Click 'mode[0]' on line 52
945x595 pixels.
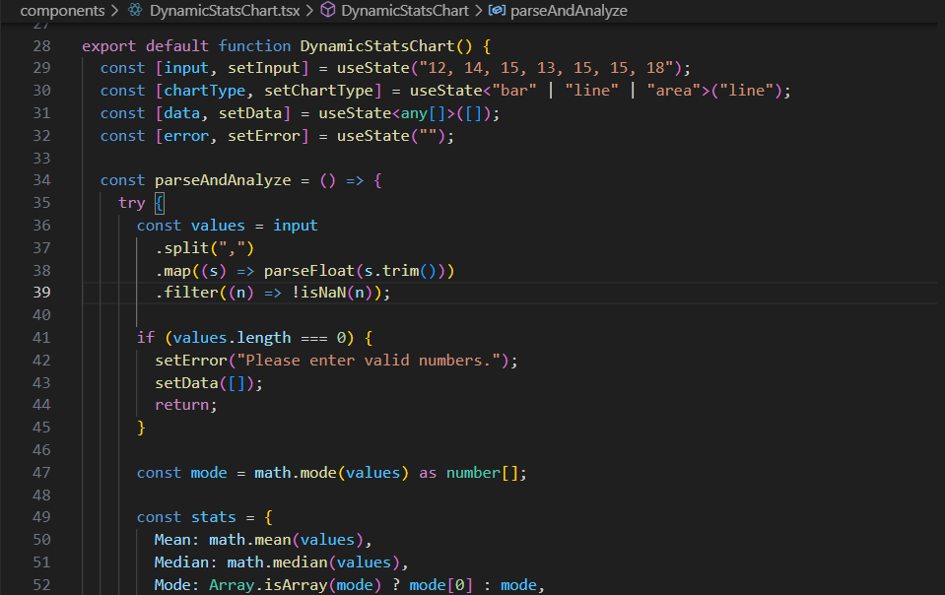[x=441, y=585]
